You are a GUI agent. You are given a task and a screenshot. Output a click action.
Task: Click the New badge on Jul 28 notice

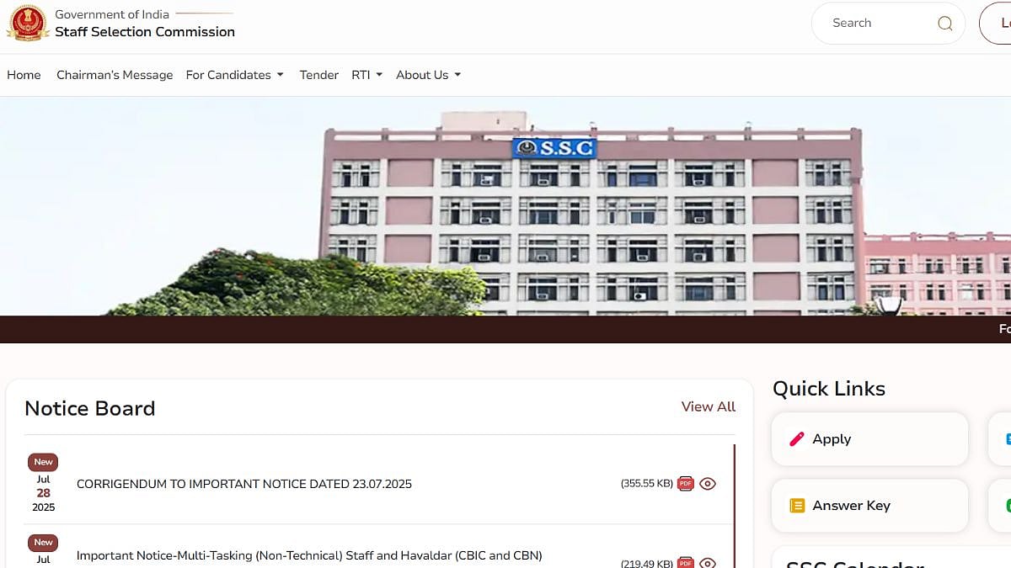(43, 462)
